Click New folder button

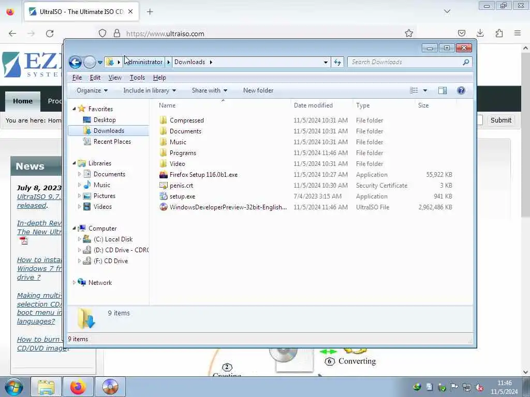[258, 90]
